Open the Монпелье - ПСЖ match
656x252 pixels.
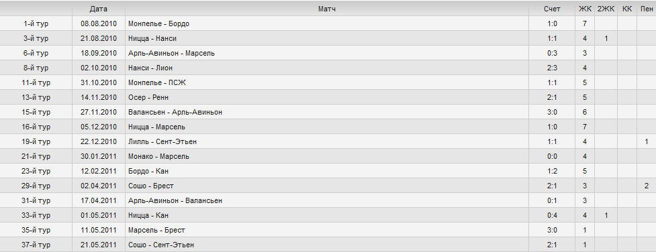(157, 82)
